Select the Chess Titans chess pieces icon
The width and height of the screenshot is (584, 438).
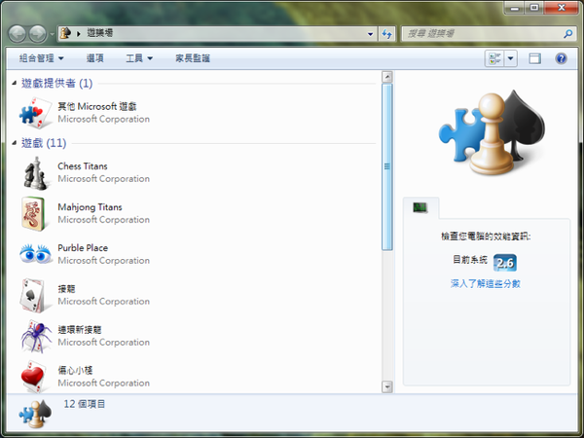click(35, 173)
